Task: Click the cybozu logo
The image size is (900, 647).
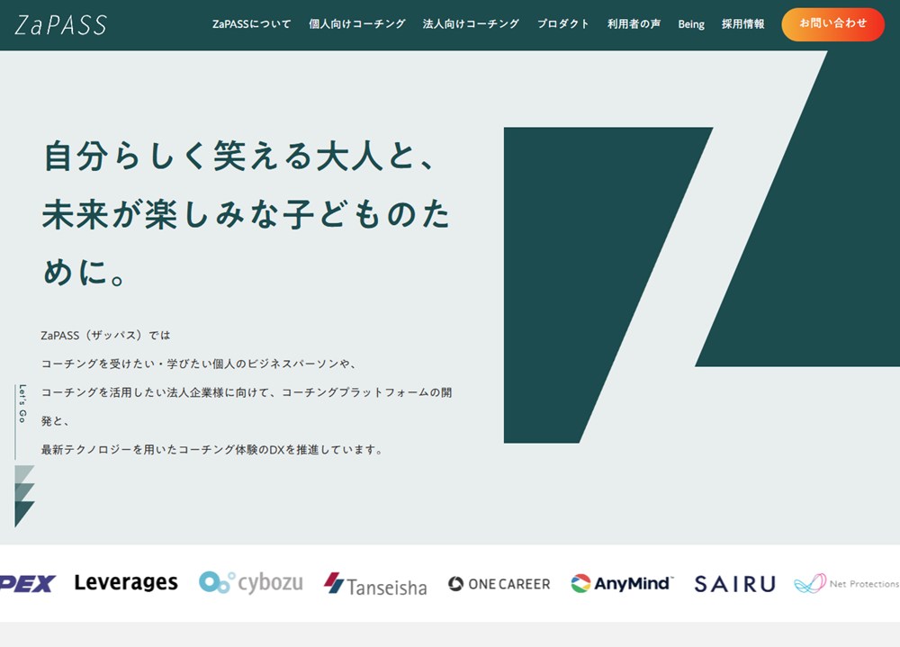Action: [x=251, y=583]
